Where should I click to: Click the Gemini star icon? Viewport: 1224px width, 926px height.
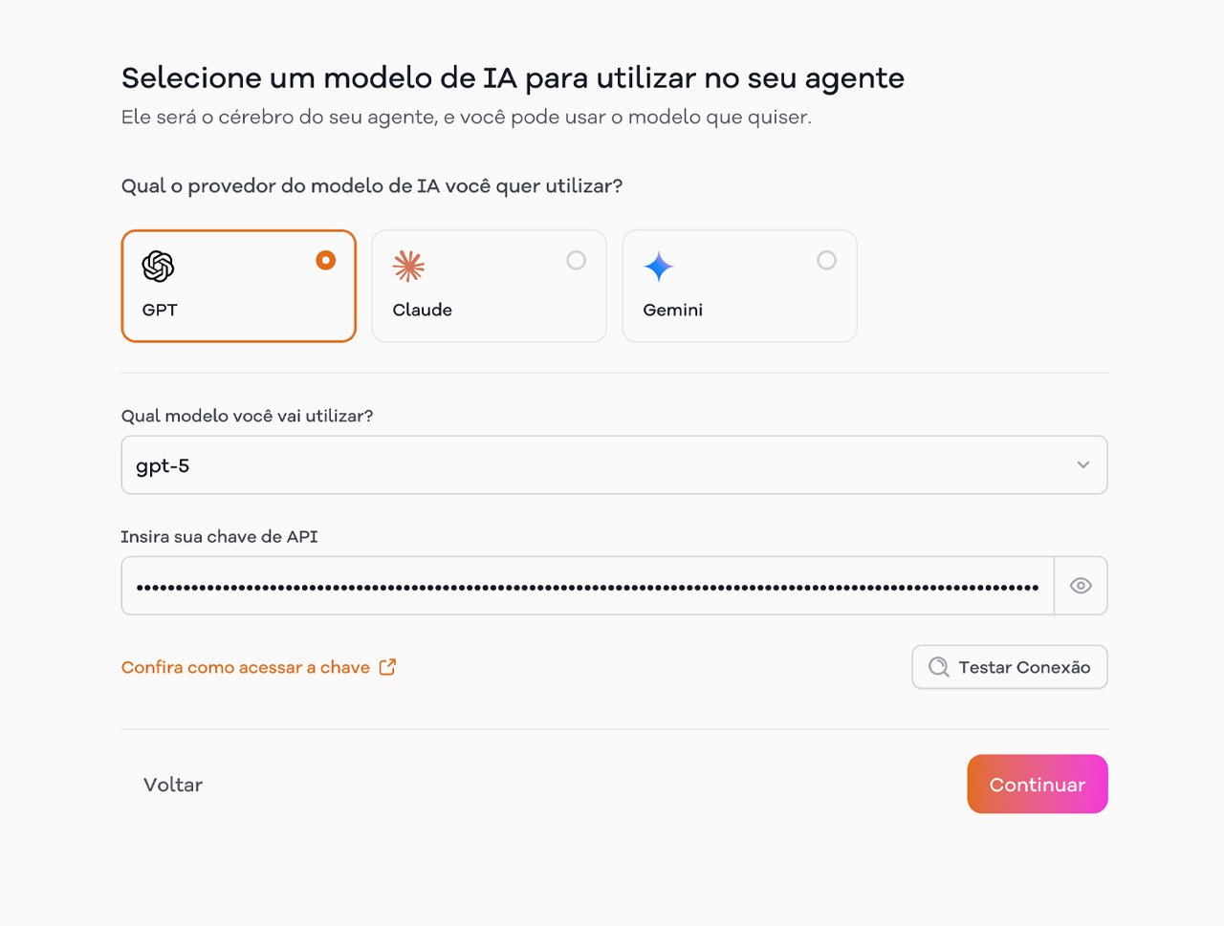(x=658, y=267)
